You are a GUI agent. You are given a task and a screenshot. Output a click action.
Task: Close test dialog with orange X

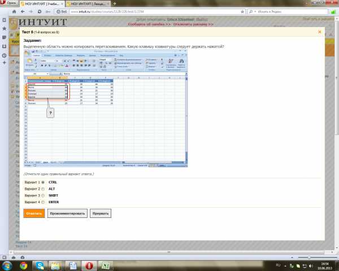320,32
